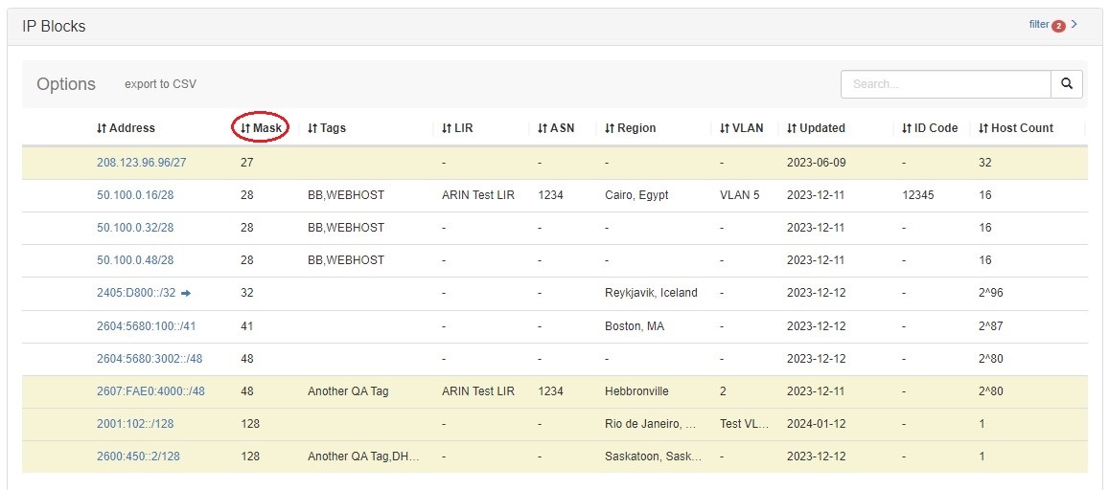This screenshot has height=490, width=1109.
Task: Open the 2607:FAE0:4000::/48 block link
Action: 150,391
